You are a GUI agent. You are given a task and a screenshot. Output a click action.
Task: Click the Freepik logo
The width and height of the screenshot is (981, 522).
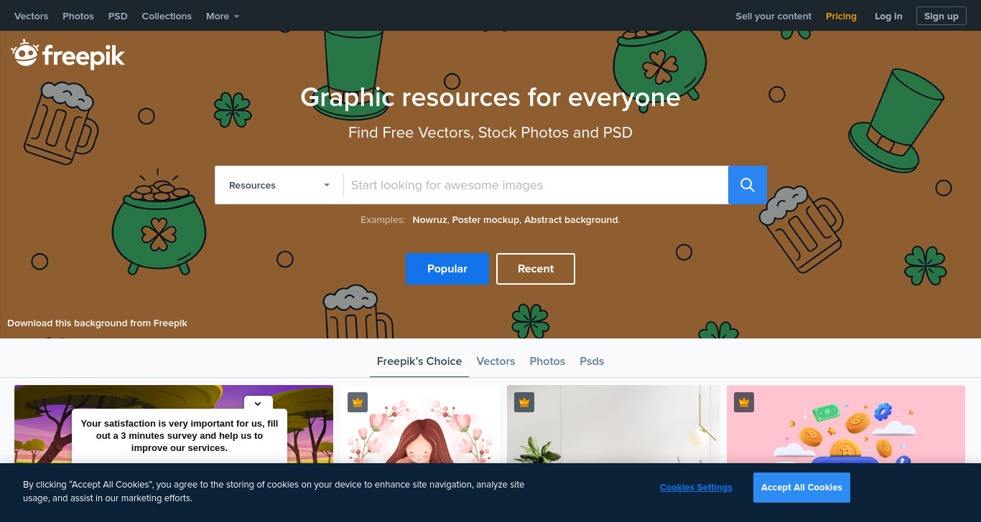pyautogui.click(x=68, y=54)
